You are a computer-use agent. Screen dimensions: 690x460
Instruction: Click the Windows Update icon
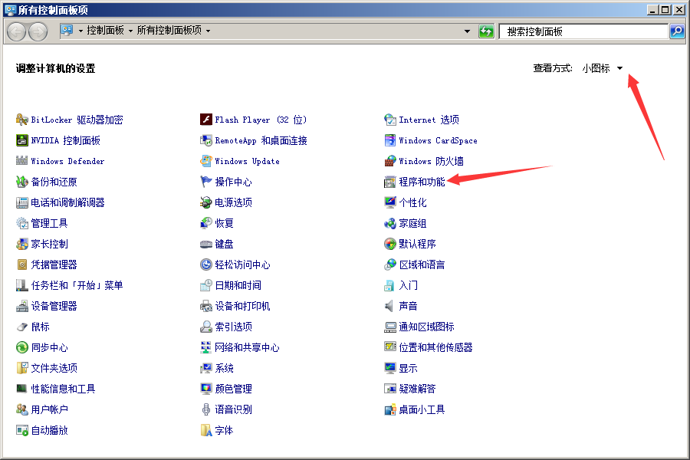tap(206, 161)
